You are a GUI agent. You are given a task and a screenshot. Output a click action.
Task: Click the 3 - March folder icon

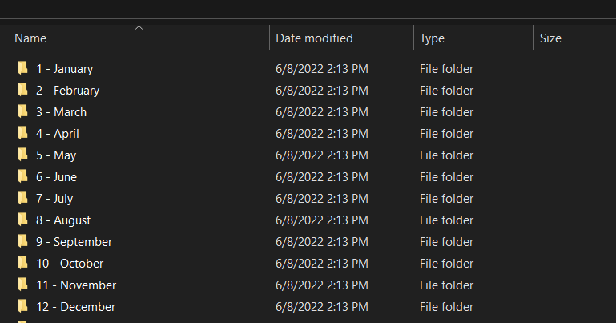(x=23, y=112)
